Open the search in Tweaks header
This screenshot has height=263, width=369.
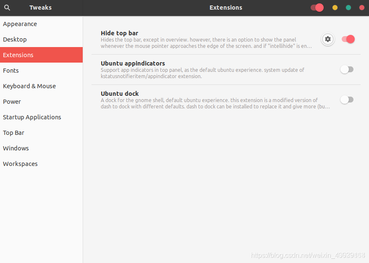7,8
